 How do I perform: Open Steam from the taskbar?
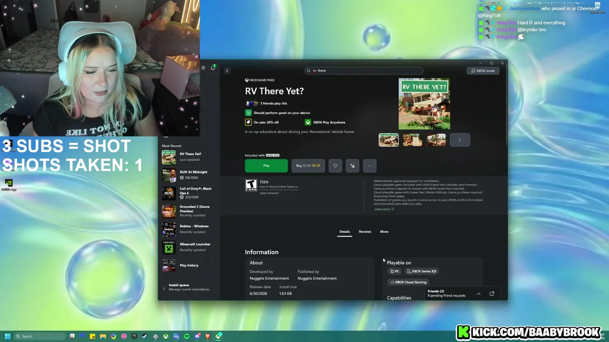(145, 336)
